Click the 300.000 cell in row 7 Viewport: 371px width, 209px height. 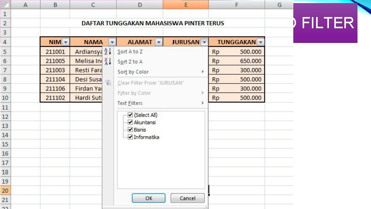point(237,70)
